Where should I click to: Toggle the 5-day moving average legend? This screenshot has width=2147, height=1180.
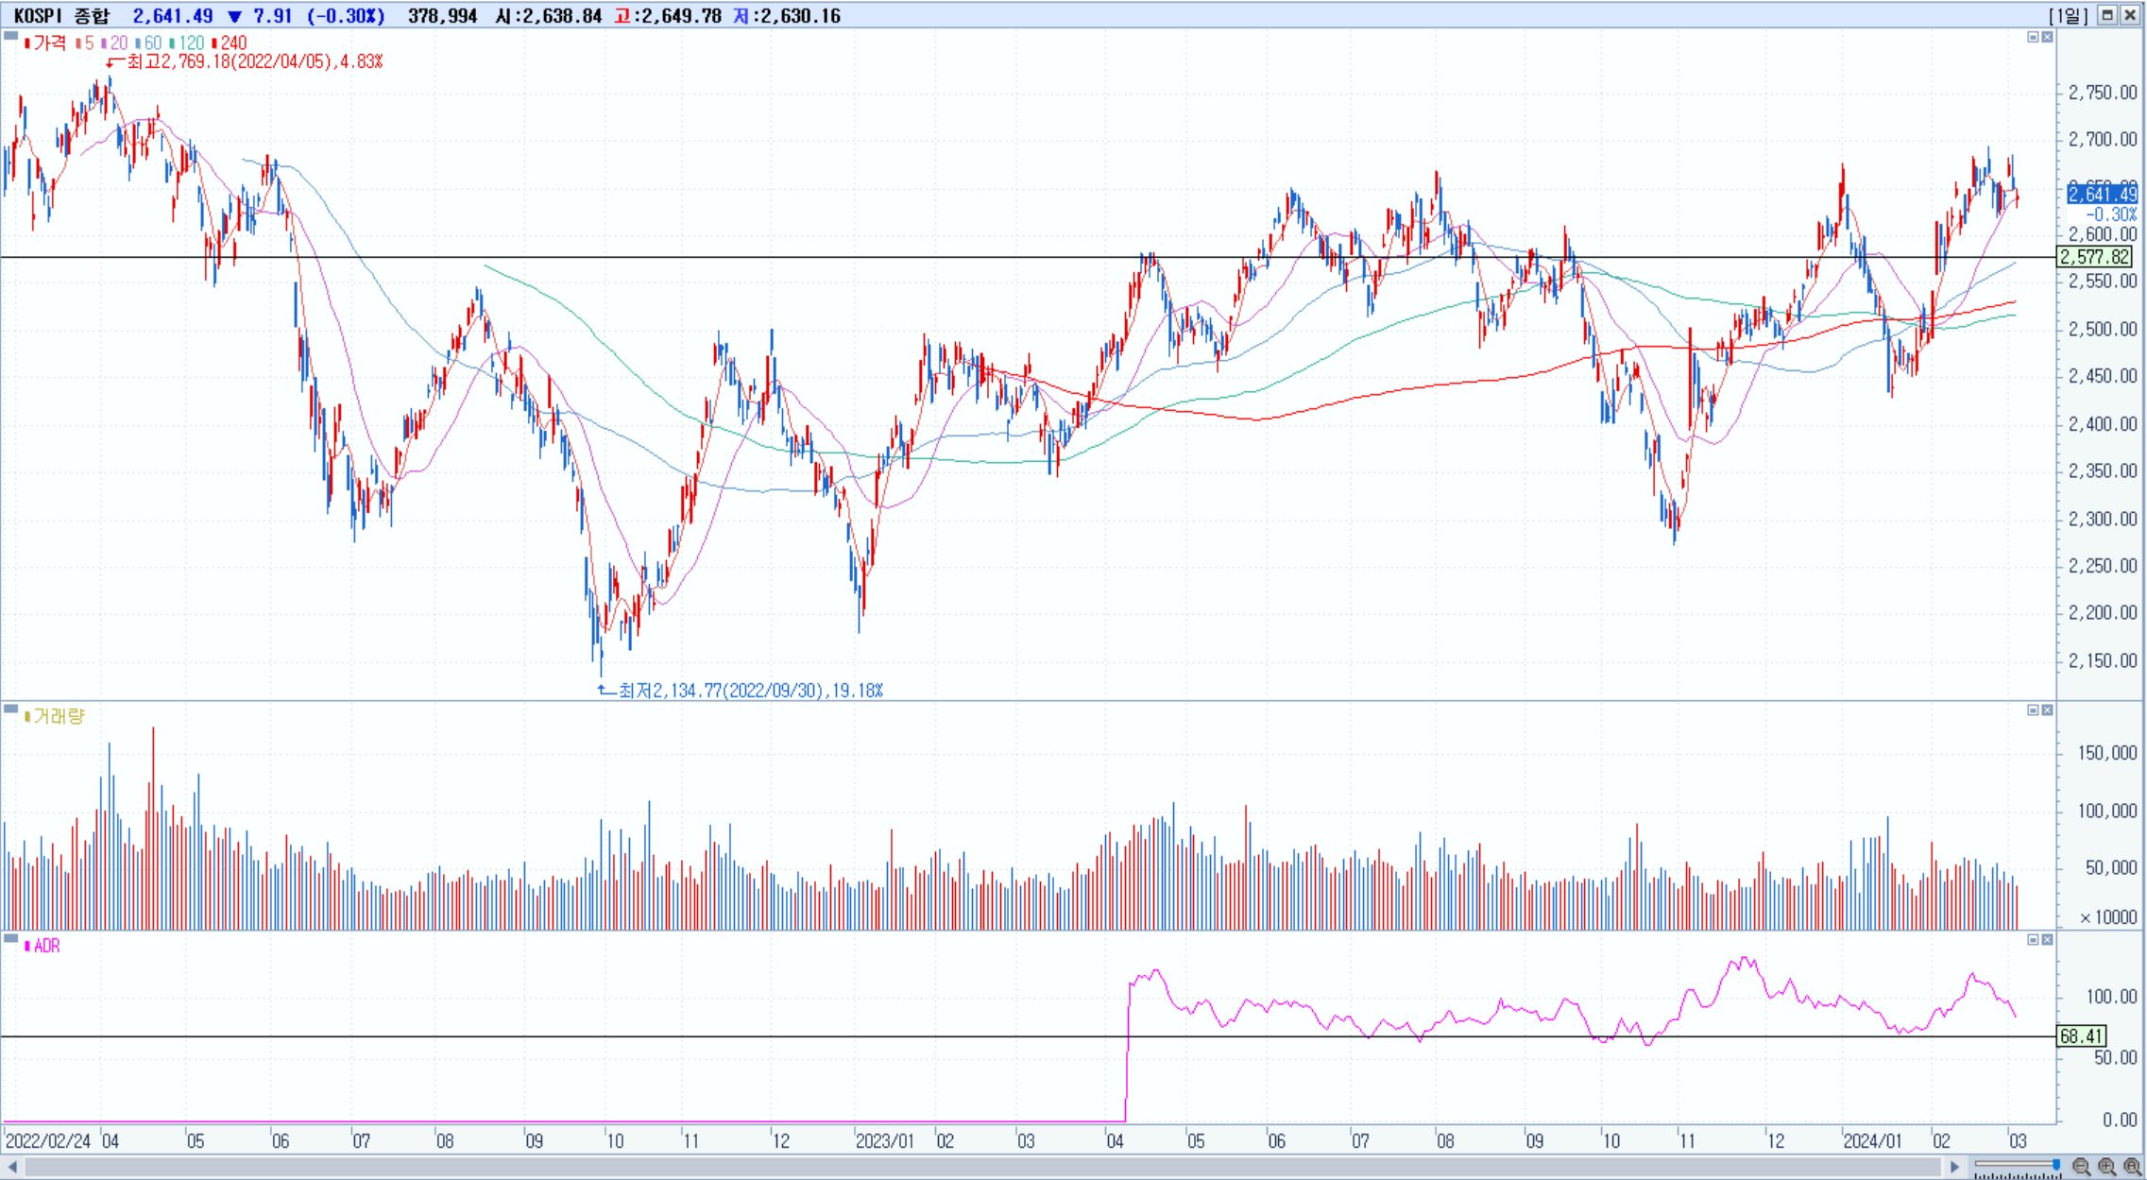86,43
